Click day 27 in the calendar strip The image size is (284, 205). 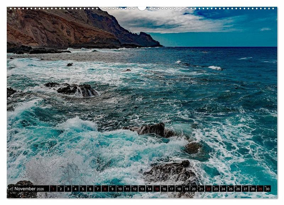click(245, 189)
